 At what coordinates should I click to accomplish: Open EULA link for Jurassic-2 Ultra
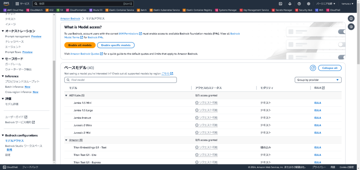click(x=318, y=125)
